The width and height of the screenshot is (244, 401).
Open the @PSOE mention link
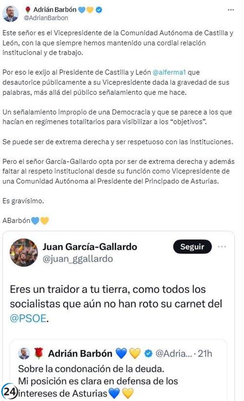pyautogui.click(x=28, y=318)
